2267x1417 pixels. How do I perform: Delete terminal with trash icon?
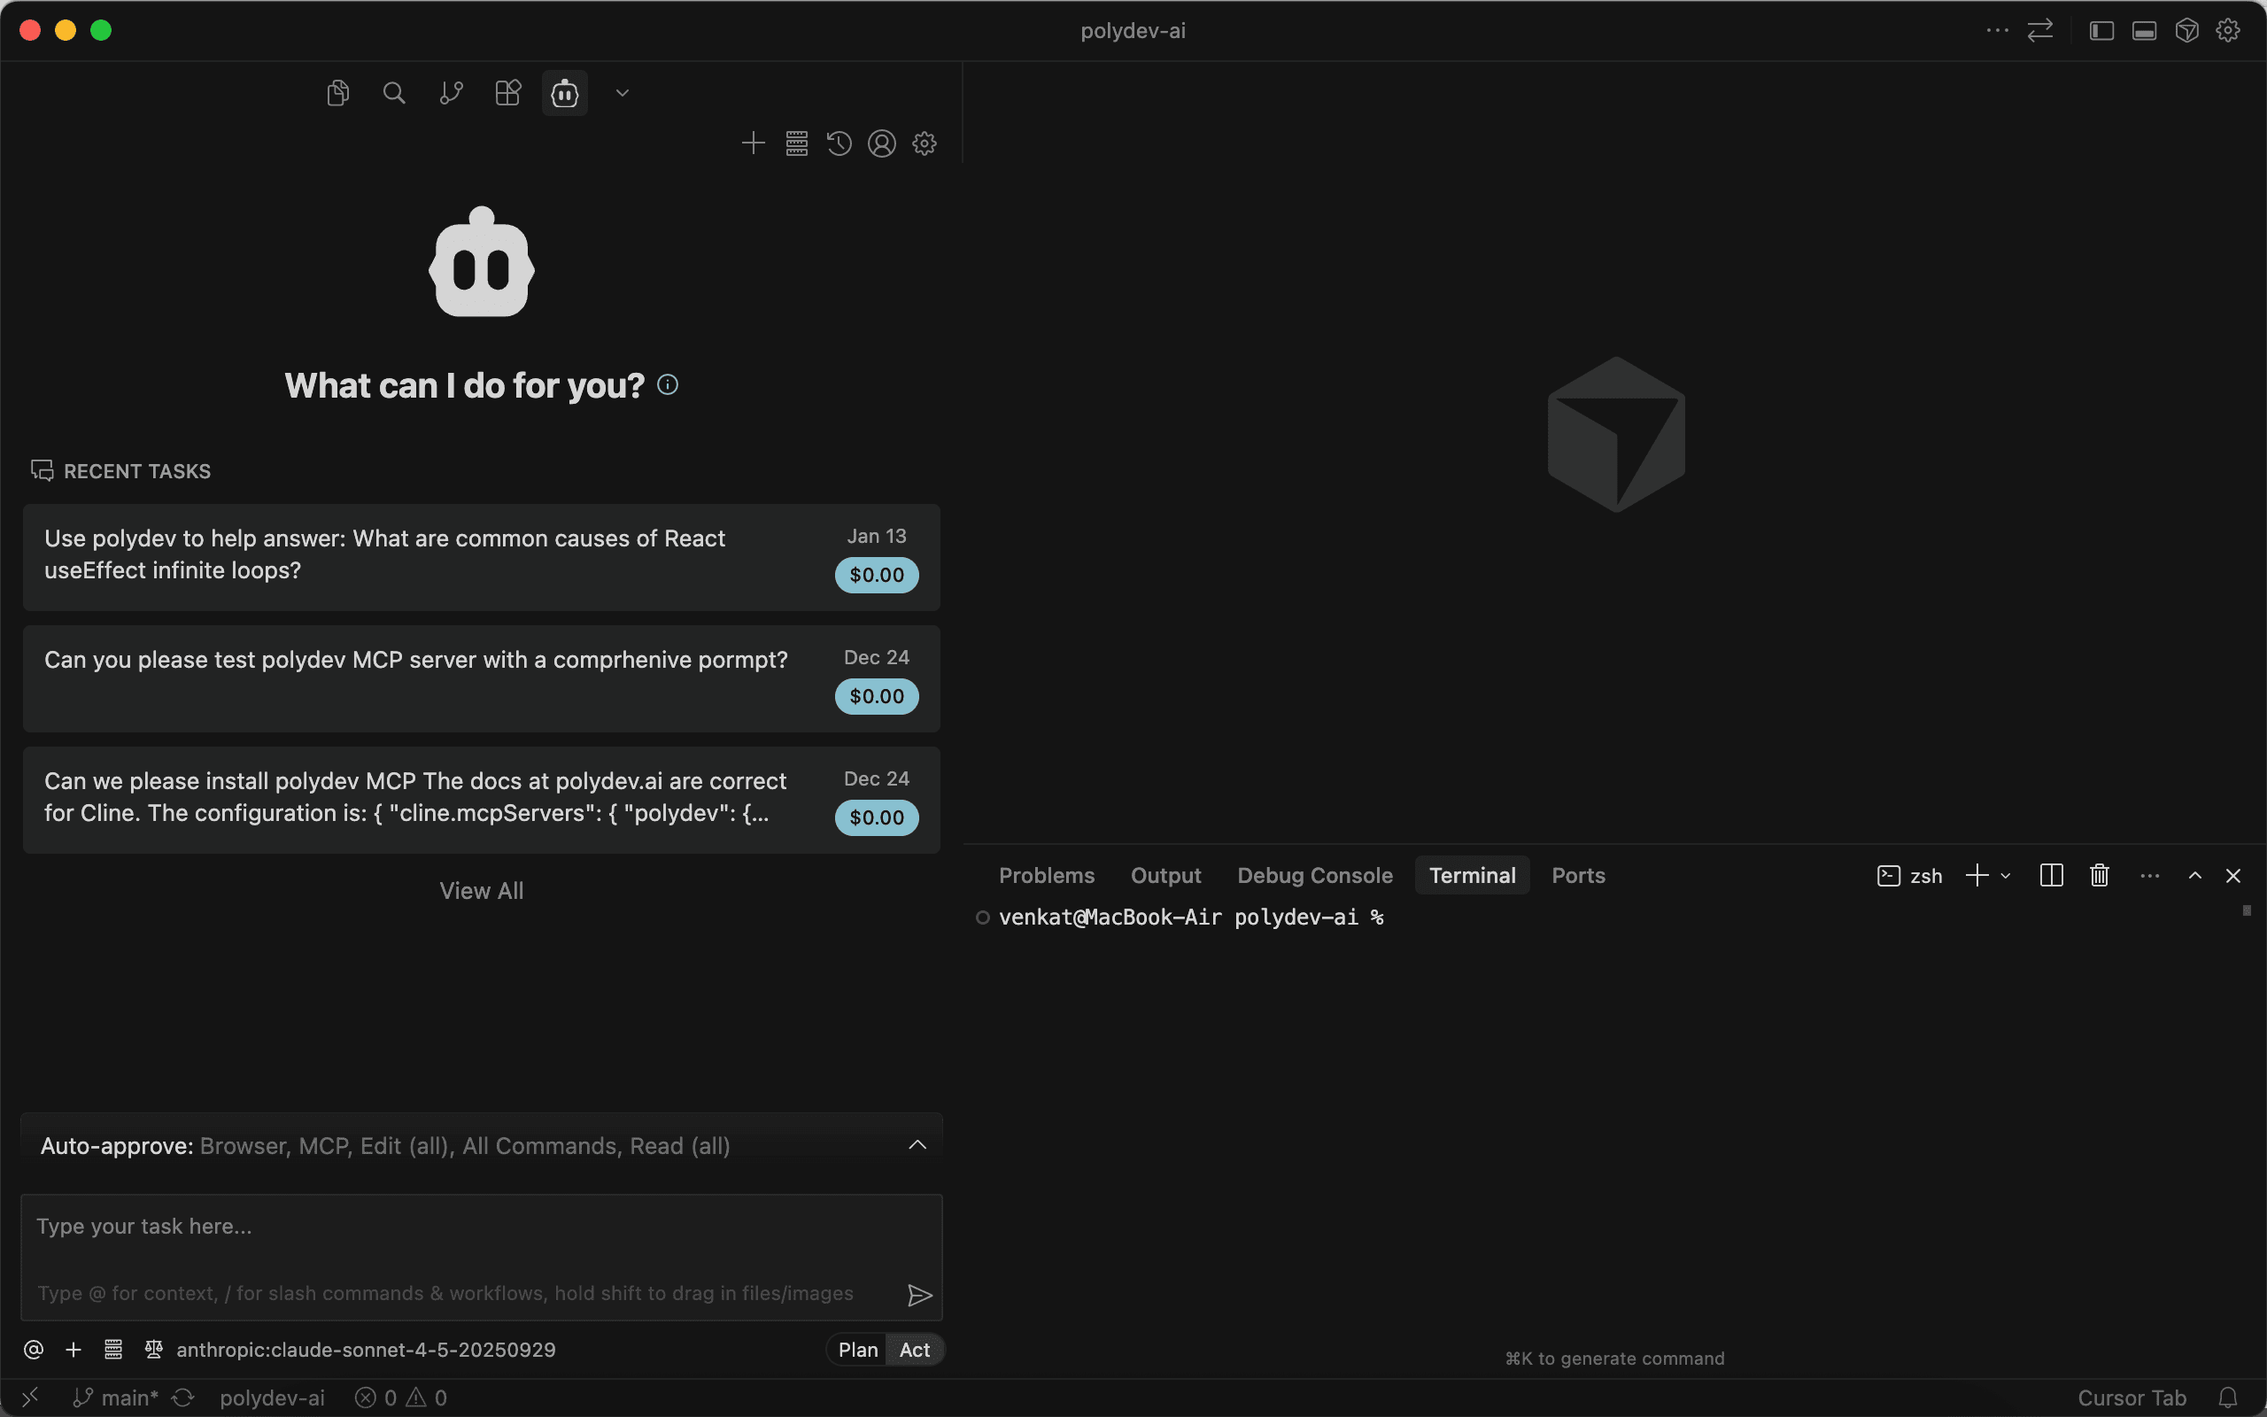(x=2100, y=875)
